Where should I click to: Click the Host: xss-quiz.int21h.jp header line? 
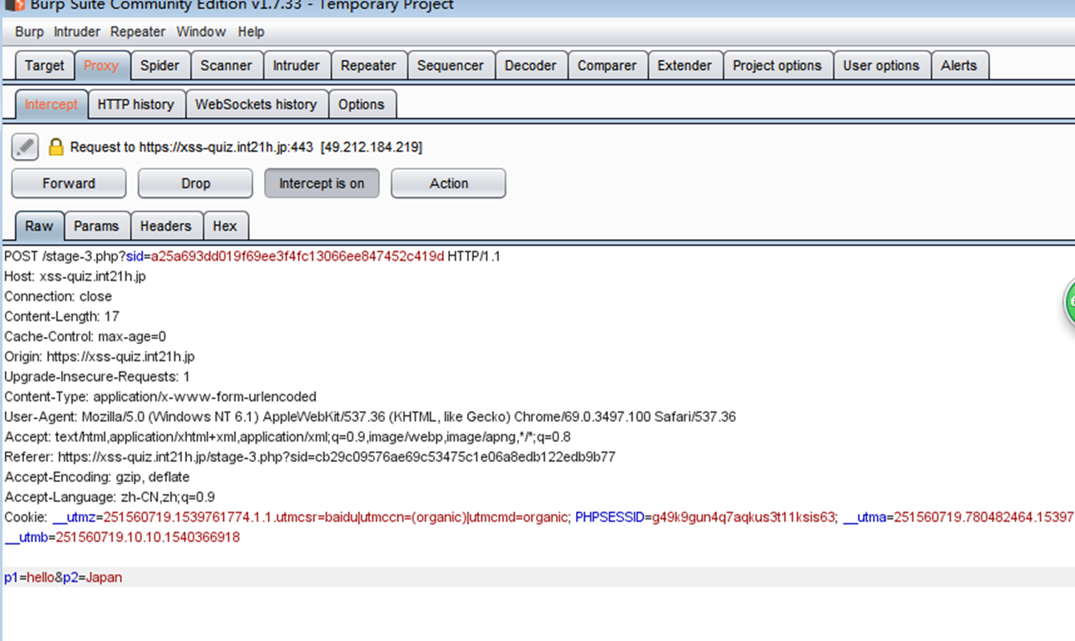point(75,276)
